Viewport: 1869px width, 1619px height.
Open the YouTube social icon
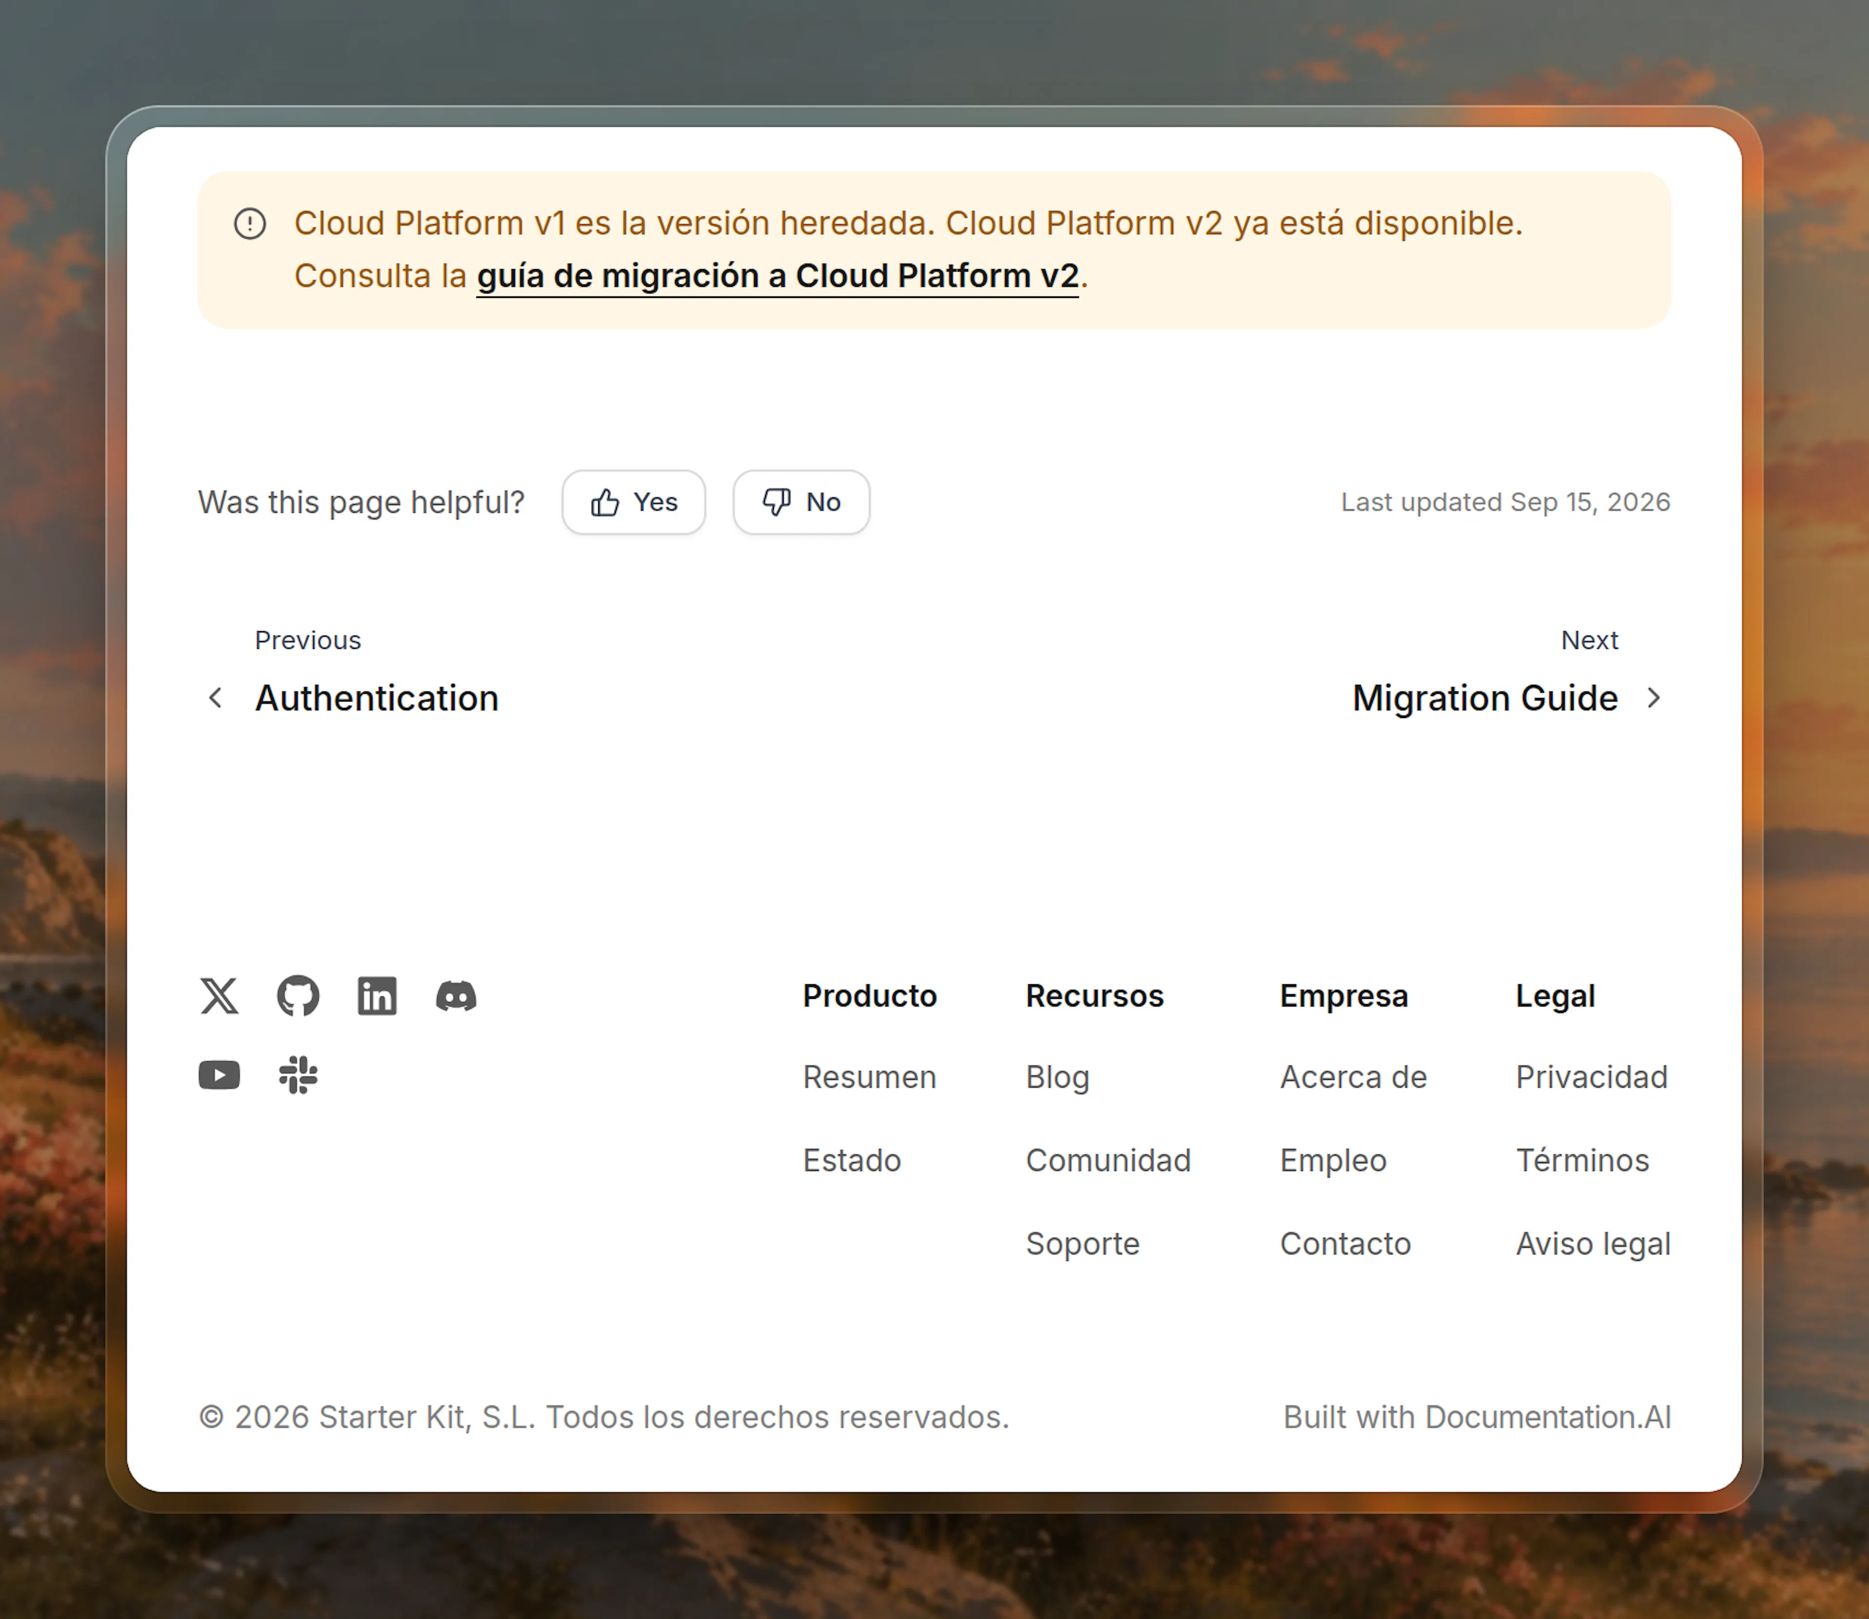tap(220, 1075)
